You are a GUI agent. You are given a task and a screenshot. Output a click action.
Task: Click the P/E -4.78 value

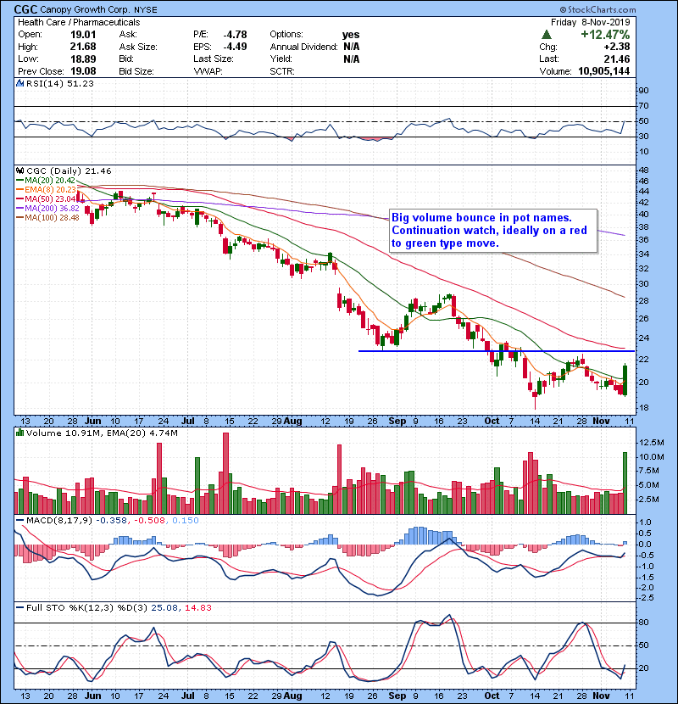click(235, 35)
